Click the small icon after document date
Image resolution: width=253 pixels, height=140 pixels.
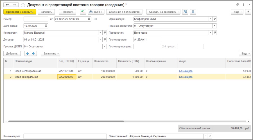click(95, 19)
